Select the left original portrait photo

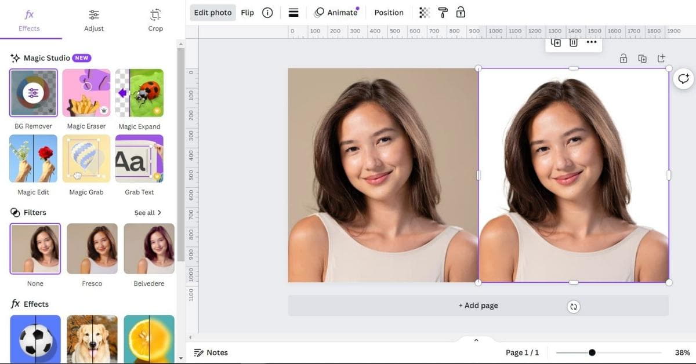coord(383,175)
